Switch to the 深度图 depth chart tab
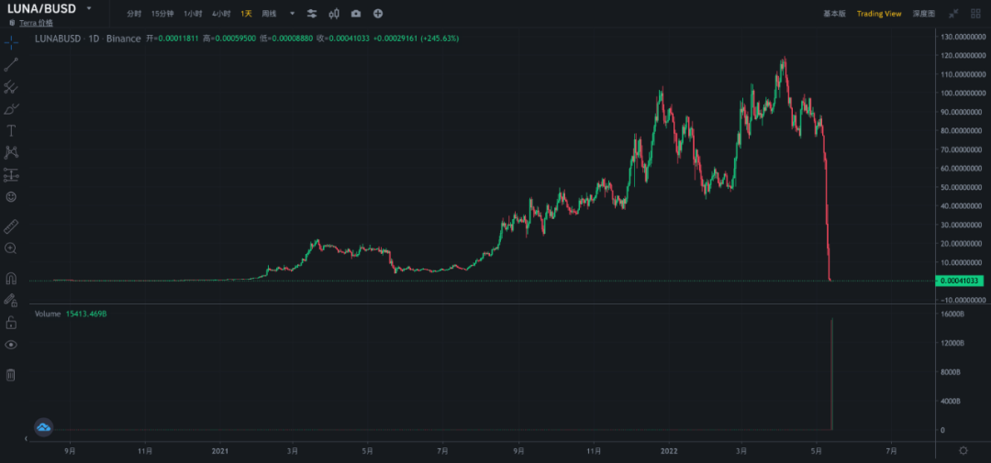 [923, 13]
